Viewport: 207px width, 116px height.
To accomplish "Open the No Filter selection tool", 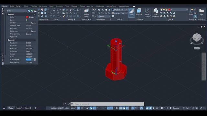I will click(x=139, y=12).
